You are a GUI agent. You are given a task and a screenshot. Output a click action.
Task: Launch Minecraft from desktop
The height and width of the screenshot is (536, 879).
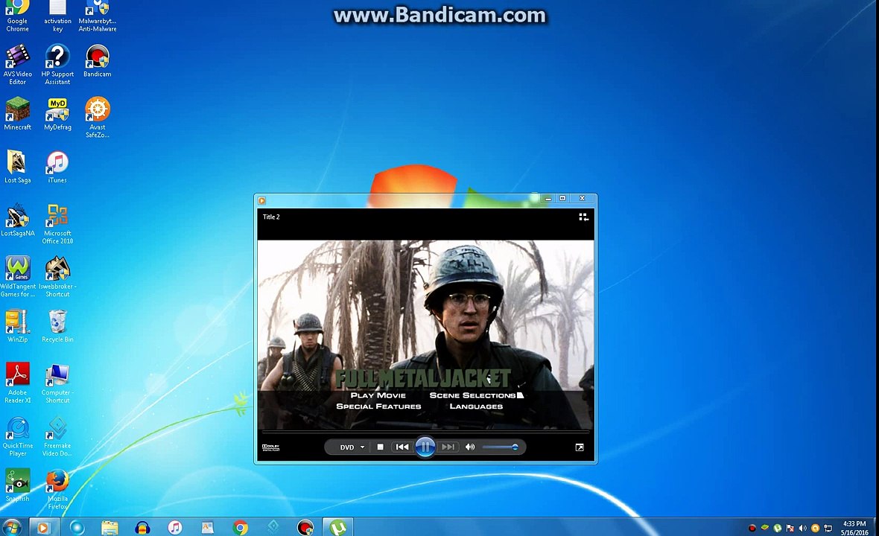tap(17, 114)
